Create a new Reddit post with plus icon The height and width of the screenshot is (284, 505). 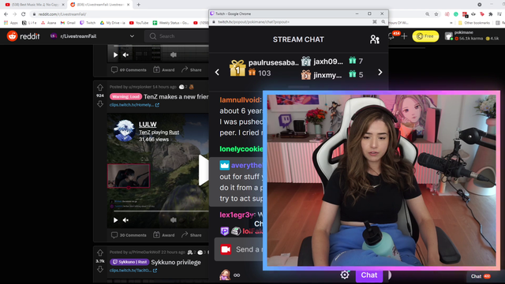coord(404,36)
